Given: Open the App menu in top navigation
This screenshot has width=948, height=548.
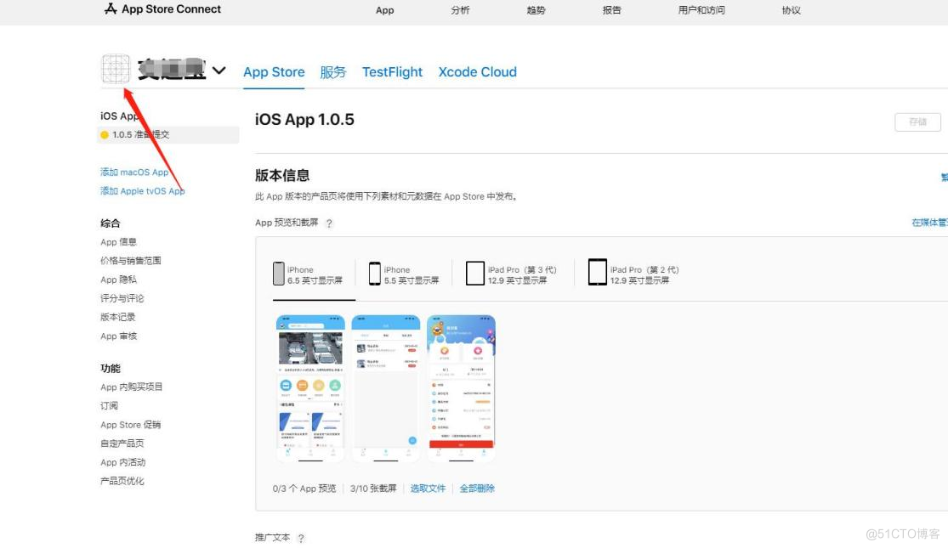Looking at the screenshot, I should point(384,10).
